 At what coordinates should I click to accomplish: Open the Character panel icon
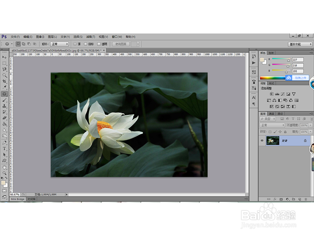coord(254,98)
